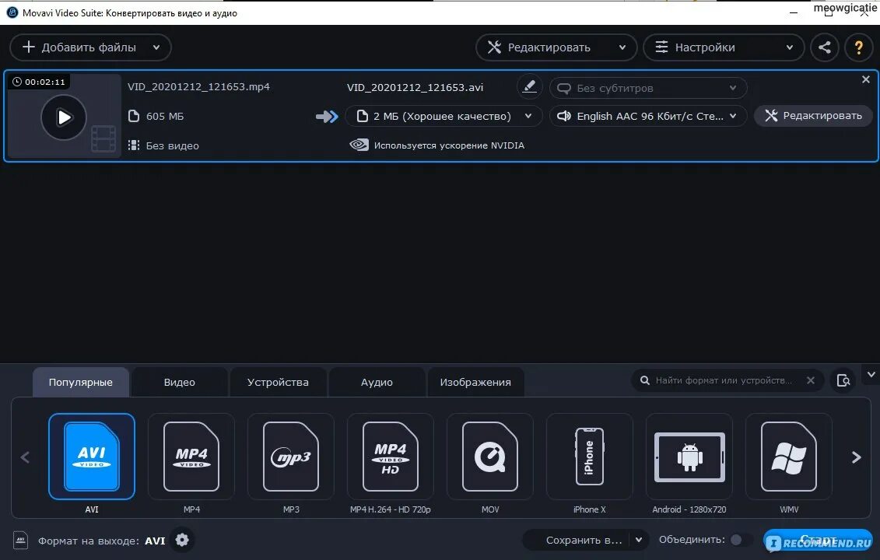Click the Без видео label
Image resolution: width=880 pixels, height=560 pixels.
(172, 146)
